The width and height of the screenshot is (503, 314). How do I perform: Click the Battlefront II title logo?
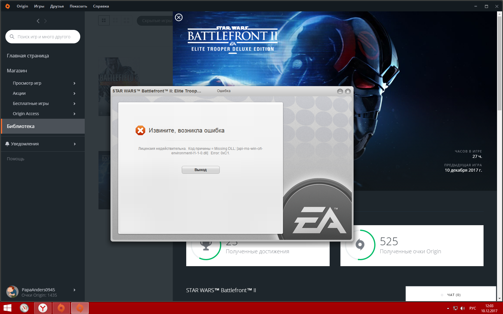tap(233, 40)
